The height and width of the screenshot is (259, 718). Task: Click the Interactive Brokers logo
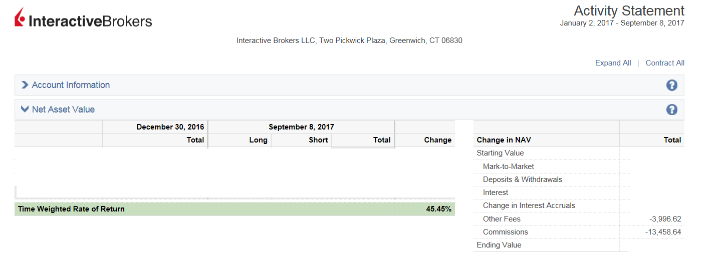[x=83, y=18]
